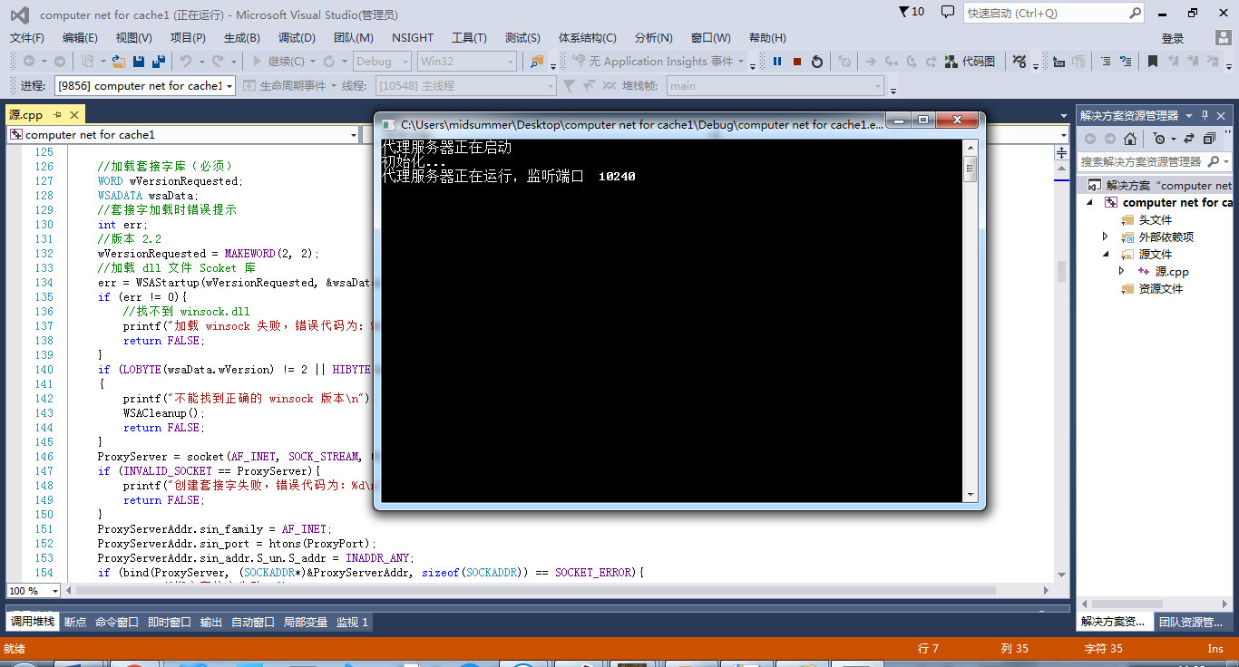Switch to the 局部变量 tab
1239x667 pixels.
click(306, 623)
